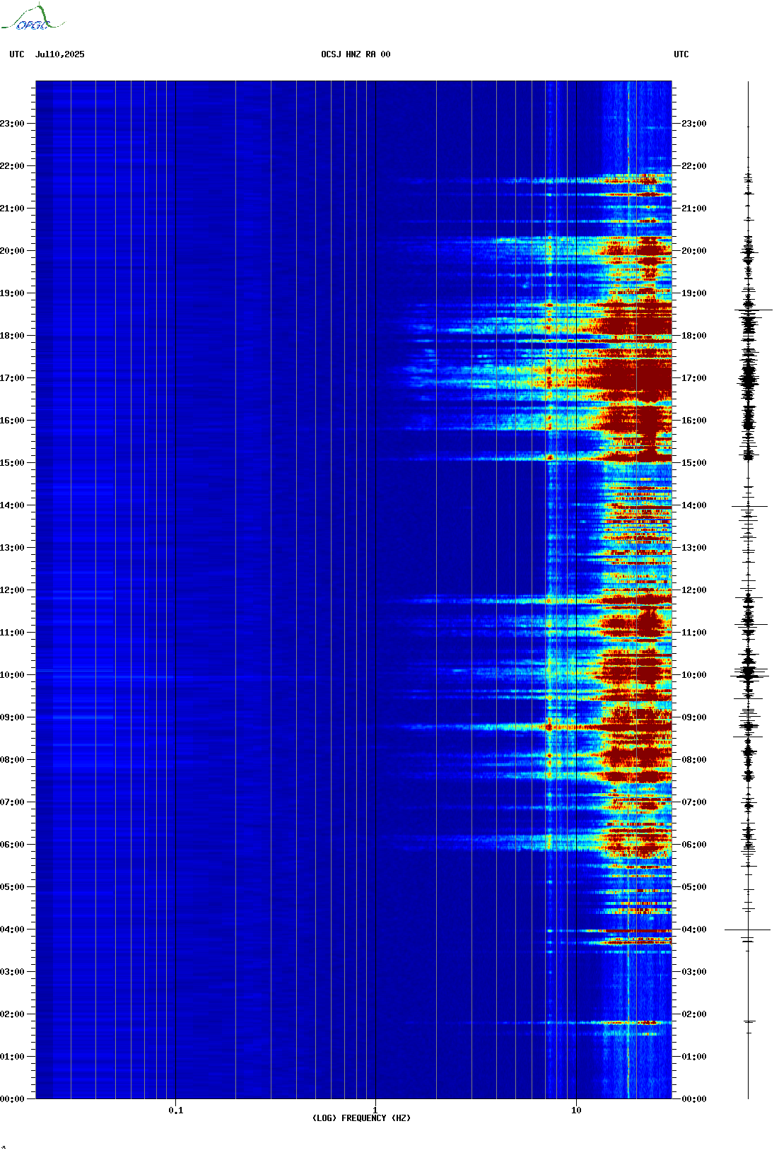779x1155 pixels.
Task: Click the OGS logo in corner
Action: coord(32,18)
